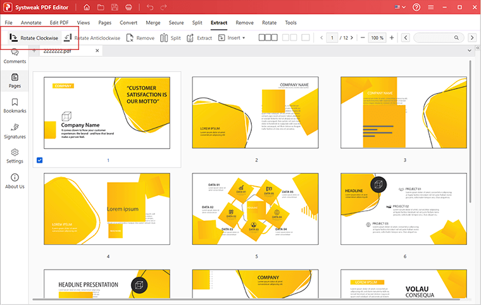Open the File menu
Image resolution: width=481 pixels, height=305 pixels.
point(9,23)
